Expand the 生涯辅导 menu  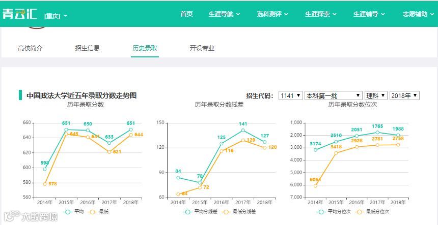(x=369, y=14)
